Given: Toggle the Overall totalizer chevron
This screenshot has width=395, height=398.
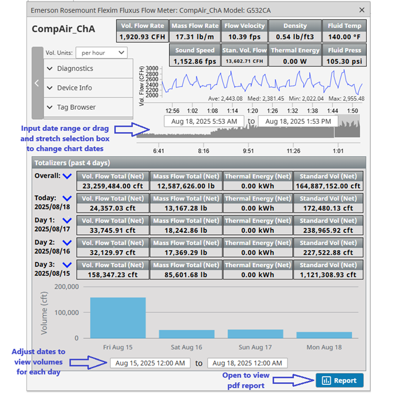Looking at the screenshot, I should click(67, 176).
